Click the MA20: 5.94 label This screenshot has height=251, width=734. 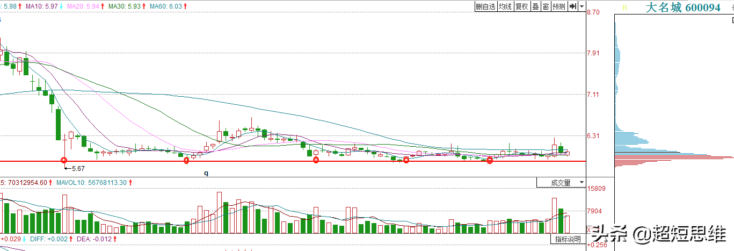coord(84,6)
